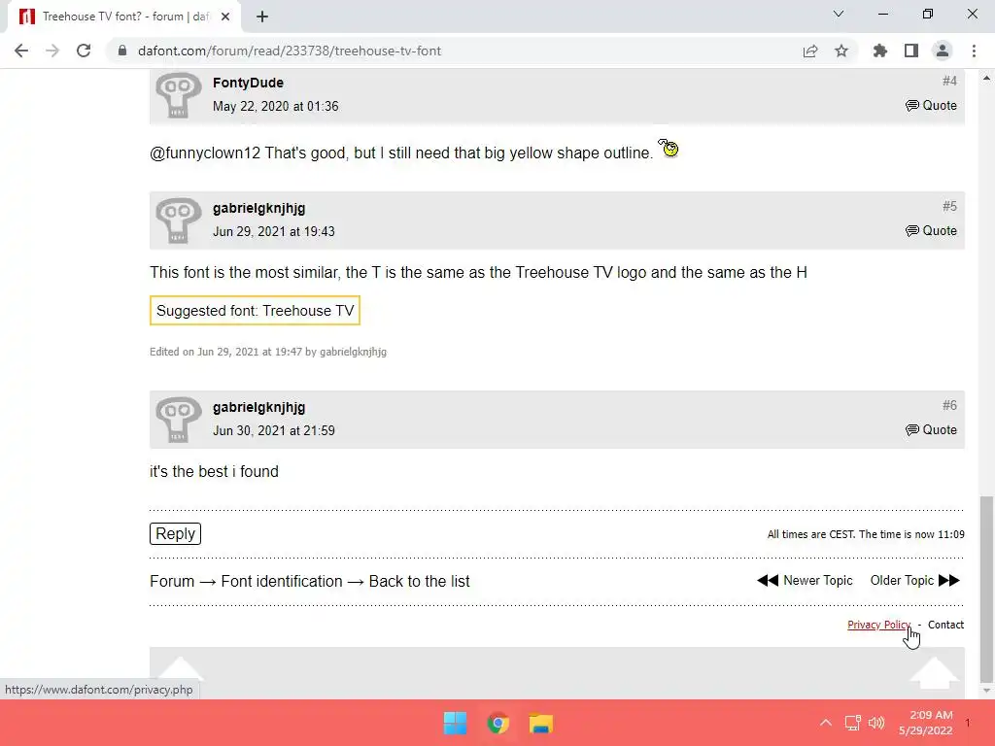Open the Chrome profile avatar

click(943, 51)
